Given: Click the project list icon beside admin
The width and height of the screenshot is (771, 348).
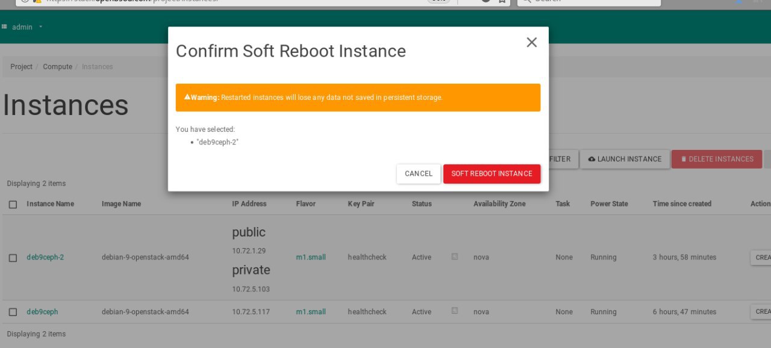Looking at the screenshot, I should pos(5,26).
